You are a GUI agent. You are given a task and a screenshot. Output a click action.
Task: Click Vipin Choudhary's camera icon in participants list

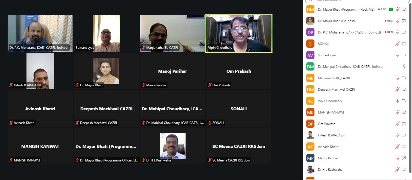(404, 101)
